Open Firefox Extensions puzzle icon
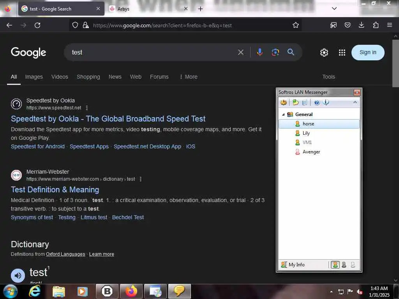The width and height of the screenshot is (399, 299). pos(376,25)
